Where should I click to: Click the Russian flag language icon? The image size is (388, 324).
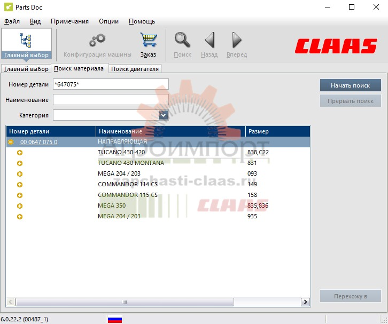115,319
